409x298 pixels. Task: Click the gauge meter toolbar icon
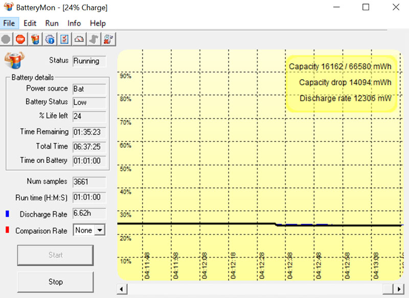point(79,40)
